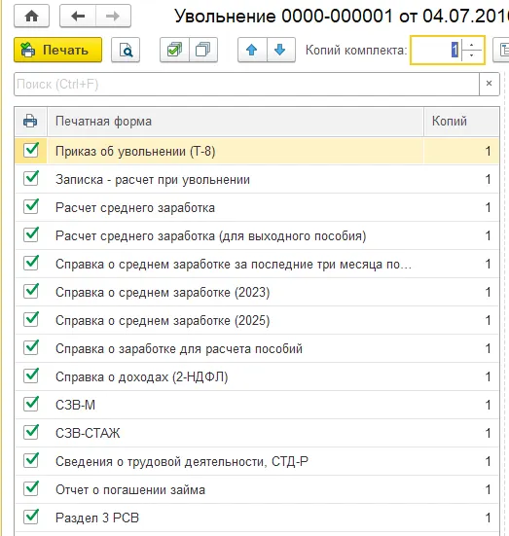Uncheck all print forms icon

coord(203,50)
